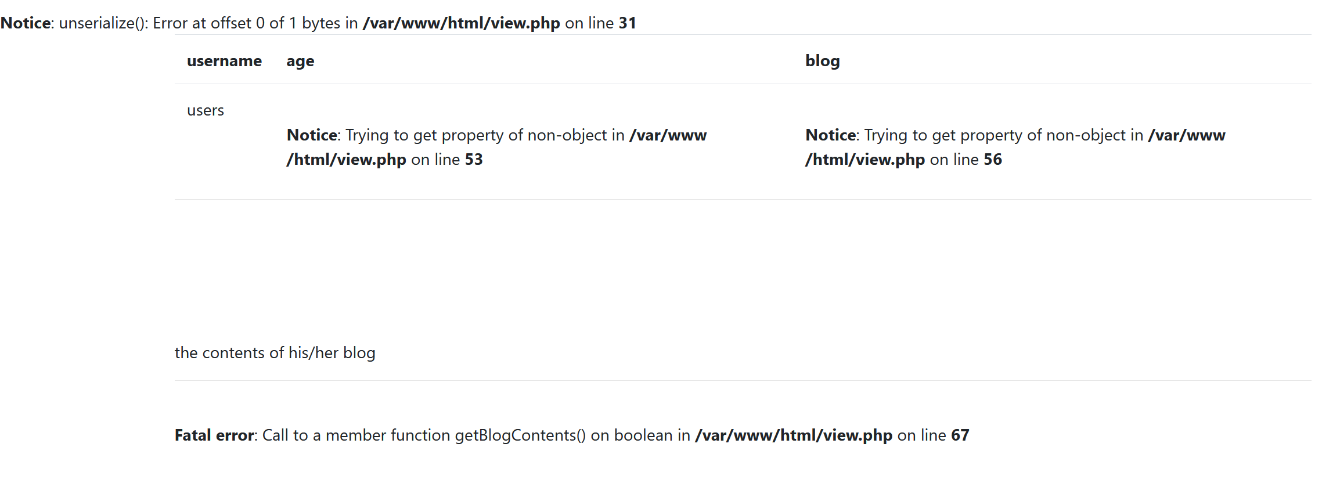Click the bold Notice label above the table
The image size is (1322, 483).
click(x=26, y=23)
